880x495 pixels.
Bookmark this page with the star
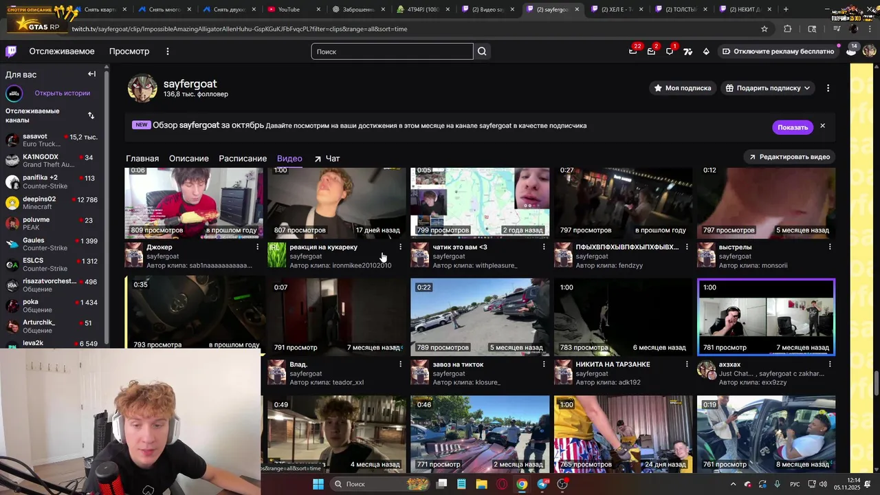point(764,29)
